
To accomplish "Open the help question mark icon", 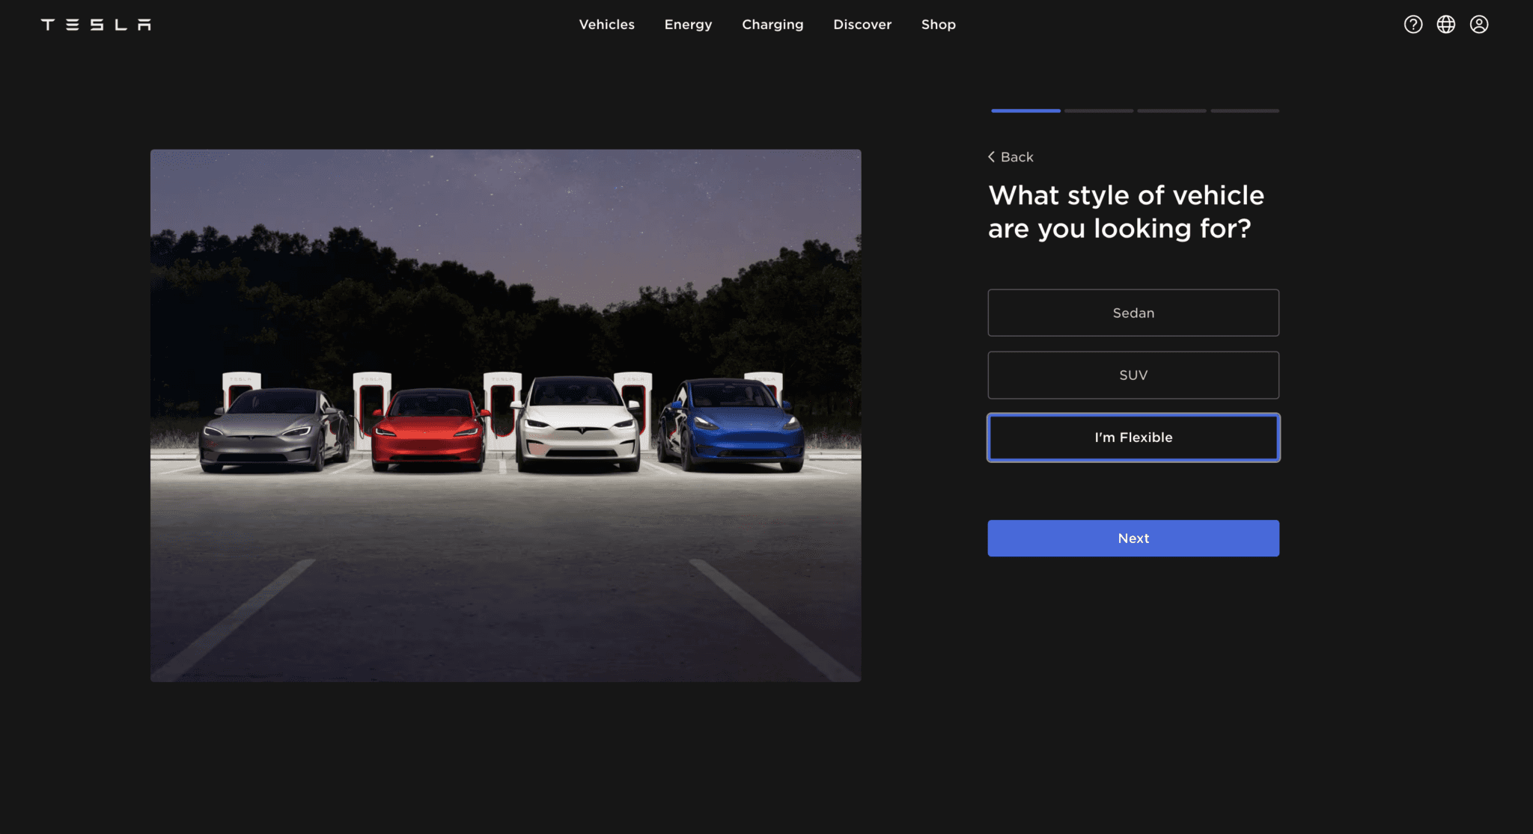I will coord(1412,25).
